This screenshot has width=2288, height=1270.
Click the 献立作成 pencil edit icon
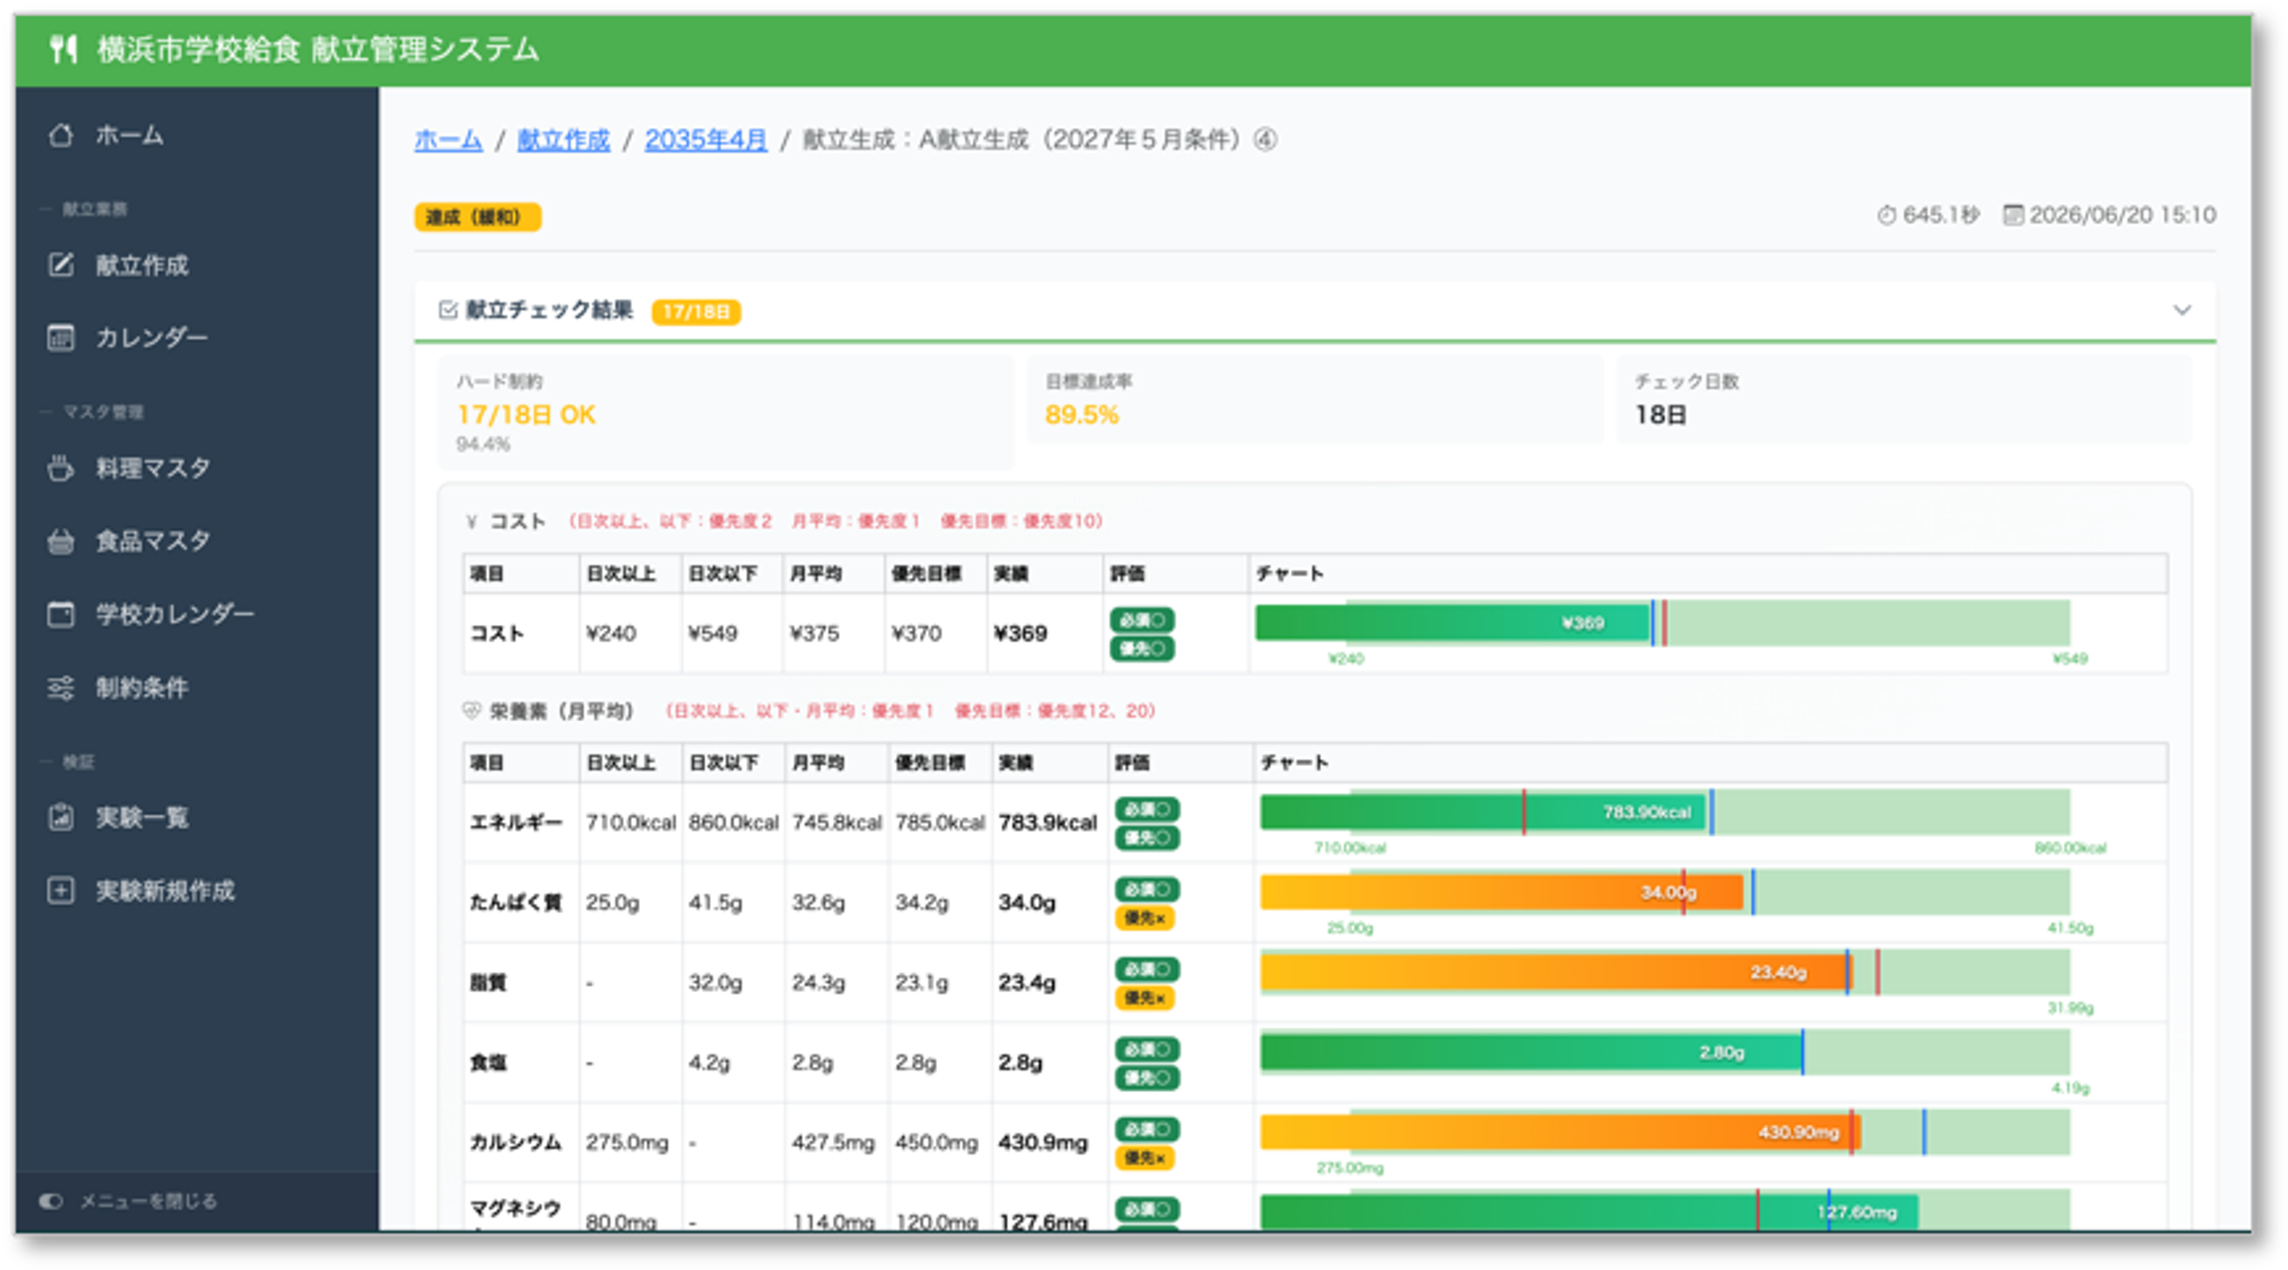coord(60,264)
